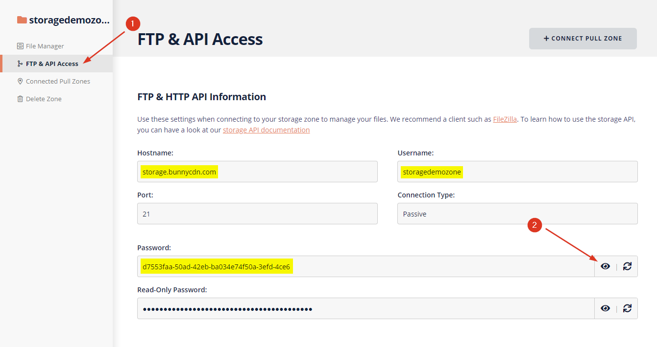Open the FileZilla link

(x=505, y=119)
